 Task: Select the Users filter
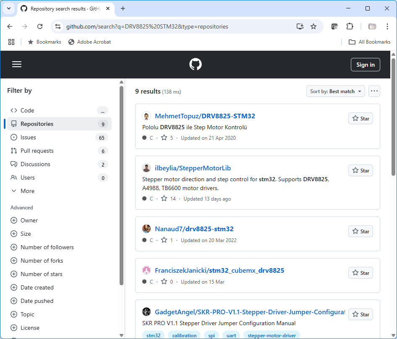click(59, 177)
